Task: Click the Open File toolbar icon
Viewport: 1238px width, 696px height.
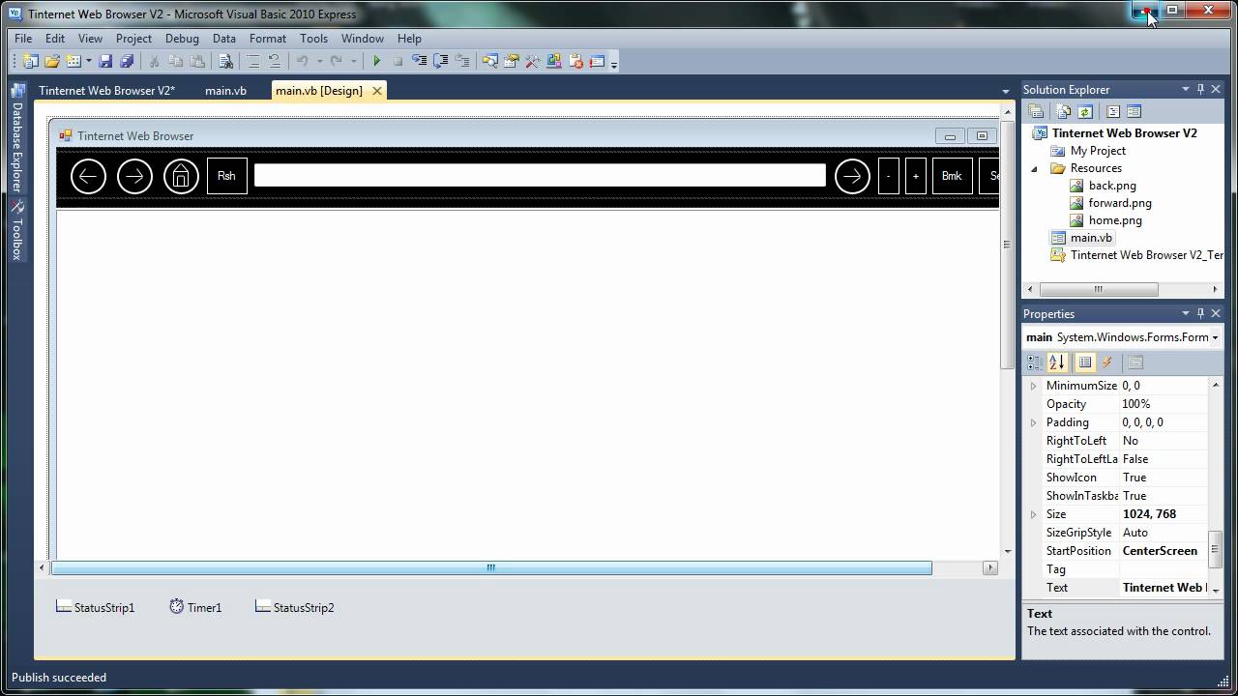Action: [x=52, y=61]
